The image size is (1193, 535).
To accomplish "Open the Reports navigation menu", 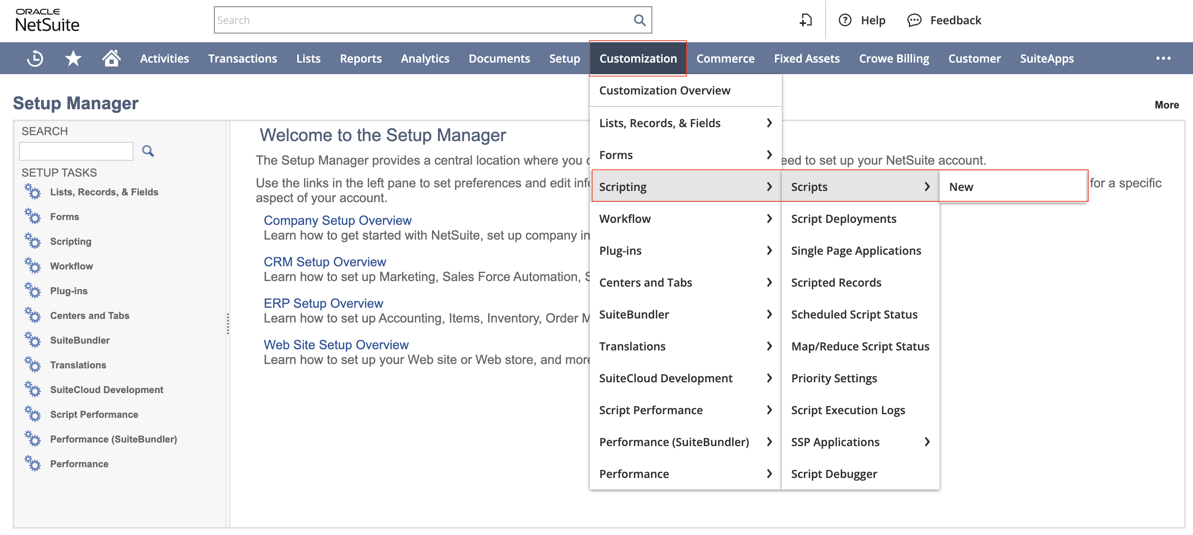I will tap(360, 58).
